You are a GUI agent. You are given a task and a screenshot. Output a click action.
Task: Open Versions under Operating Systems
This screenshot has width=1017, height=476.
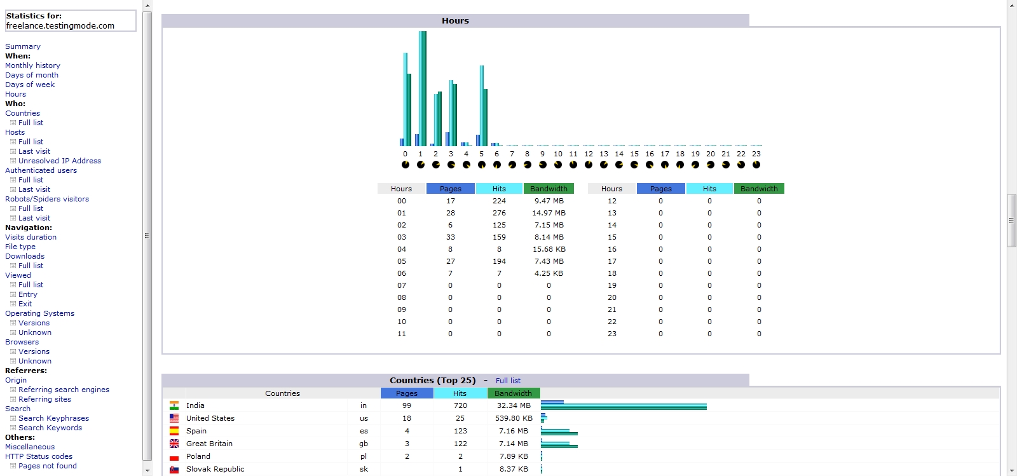click(x=34, y=323)
